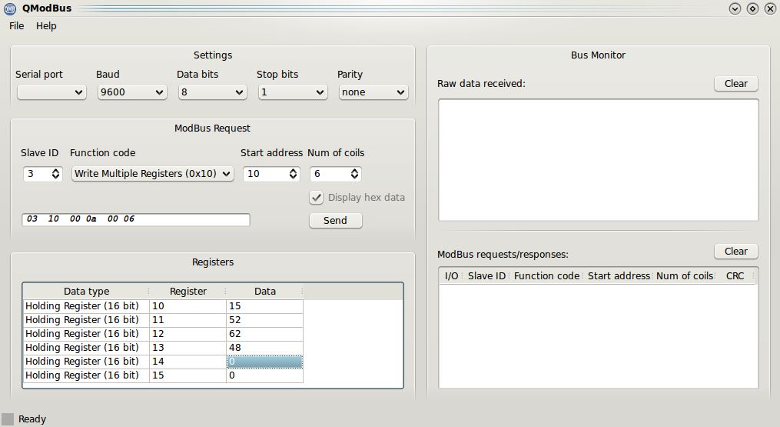
Task: Toggle the Display hex data checkbox
Action: coord(317,198)
